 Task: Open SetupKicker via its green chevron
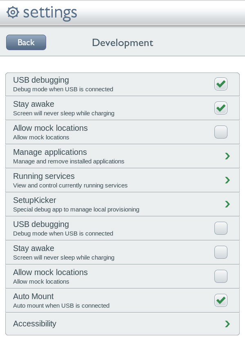(227, 204)
